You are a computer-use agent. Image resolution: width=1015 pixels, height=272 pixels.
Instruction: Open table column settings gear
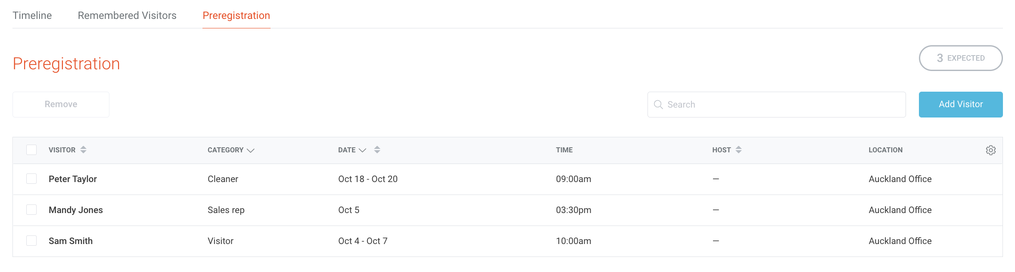pos(990,150)
